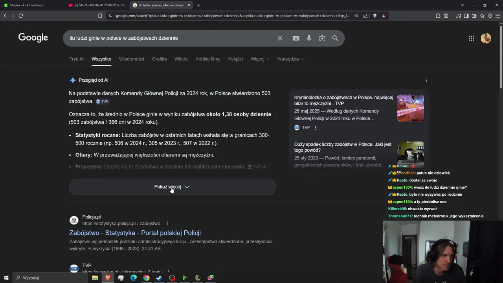Open Brave VPN shield icon
The image size is (503, 283).
pyautogui.click(x=490, y=16)
